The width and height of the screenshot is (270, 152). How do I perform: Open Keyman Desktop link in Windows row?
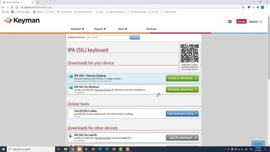click(103, 90)
